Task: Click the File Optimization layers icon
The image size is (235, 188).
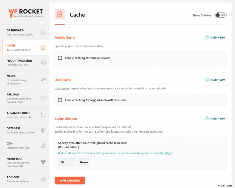Action: [x=43, y=62]
